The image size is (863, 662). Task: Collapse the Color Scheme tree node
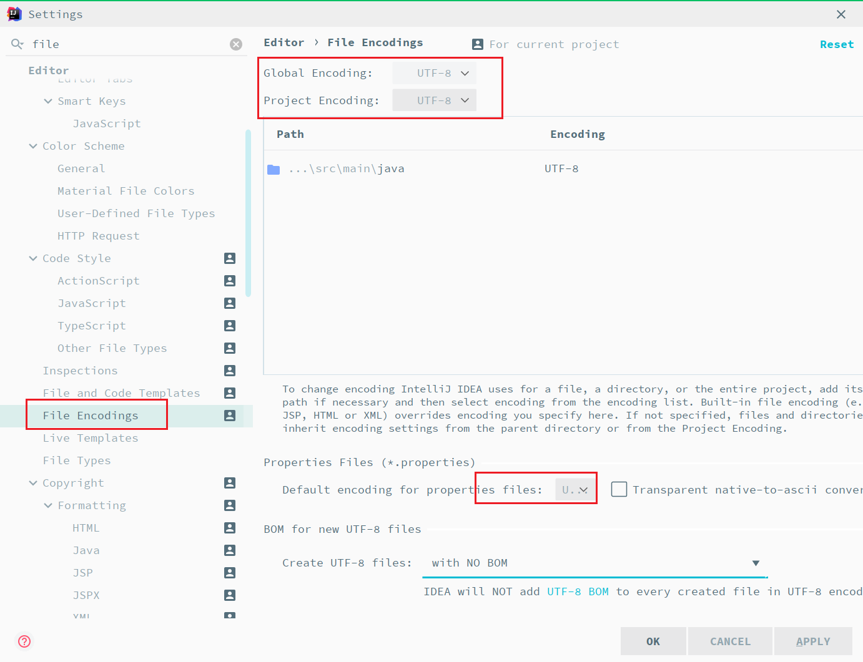coord(33,146)
